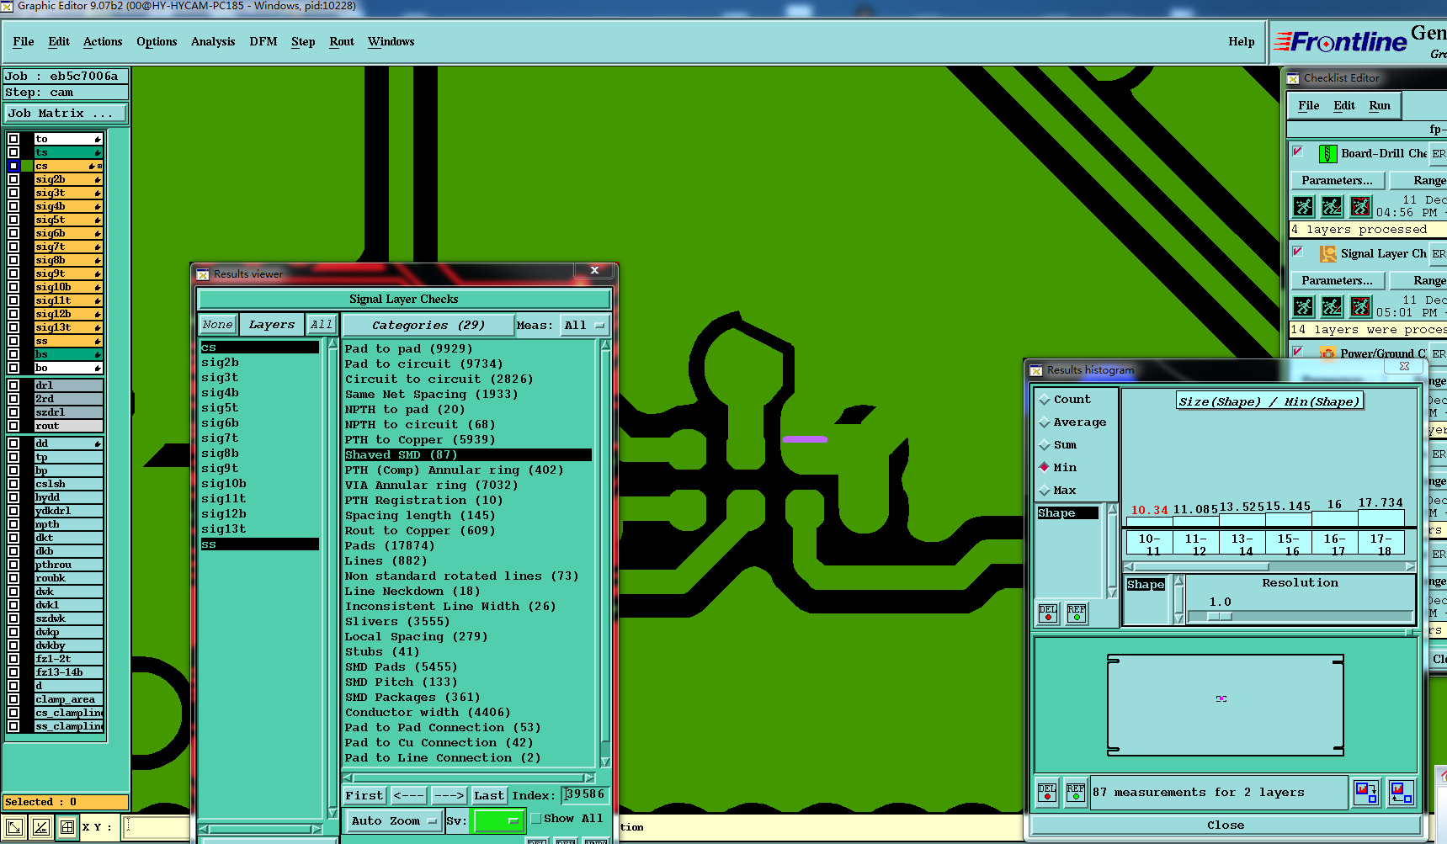Close the Results histogram via Close button
This screenshot has width=1447, height=844.
[1226, 825]
